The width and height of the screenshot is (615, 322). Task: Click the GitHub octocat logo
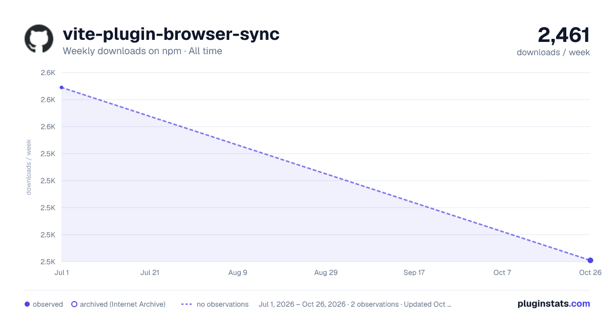39,39
